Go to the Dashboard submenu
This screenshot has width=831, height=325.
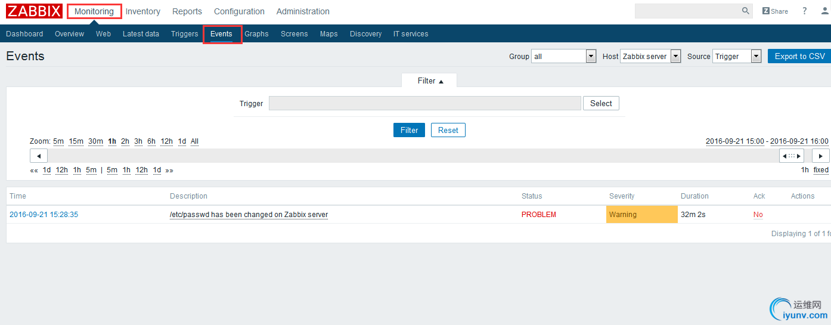coord(24,34)
